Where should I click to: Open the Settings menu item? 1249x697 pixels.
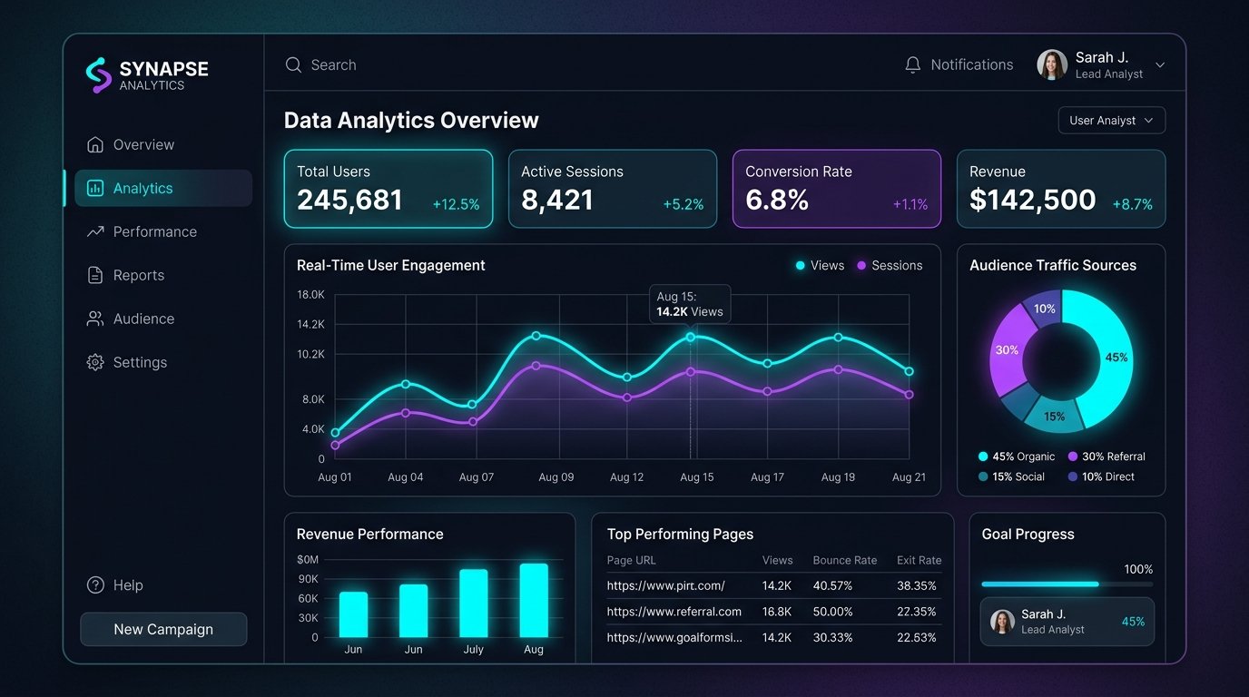click(x=163, y=362)
